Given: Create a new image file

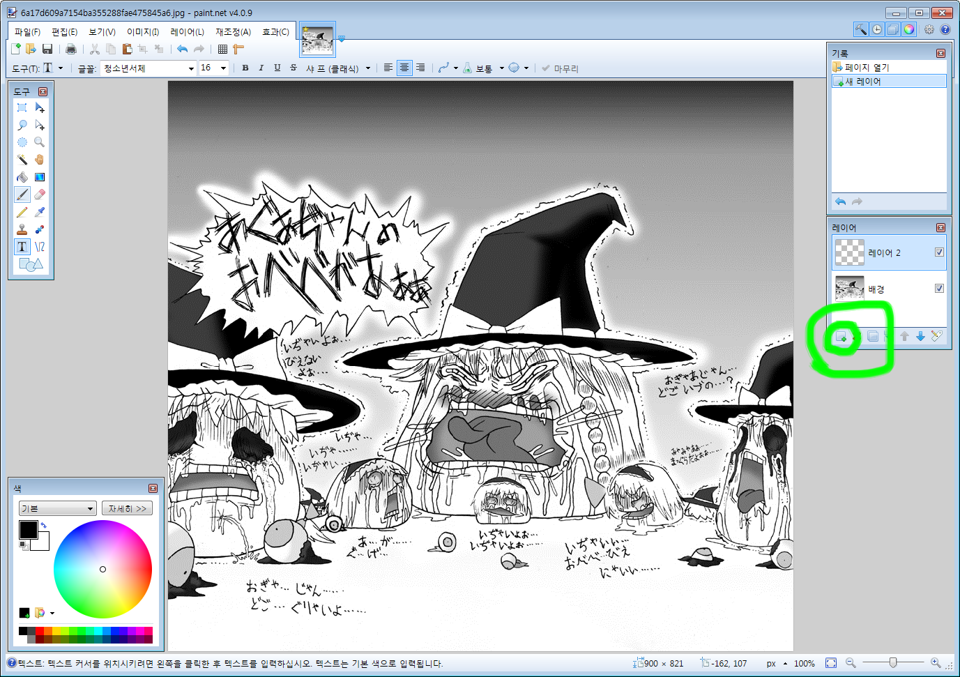Looking at the screenshot, I should [x=15, y=49].
